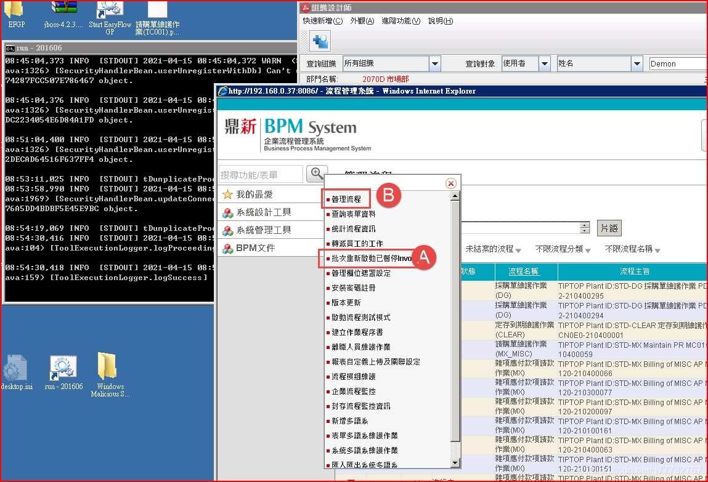Screen dimensions: 708x482
Task: Select 企業流程監控 menu entry
Action: tap(354, 392)
